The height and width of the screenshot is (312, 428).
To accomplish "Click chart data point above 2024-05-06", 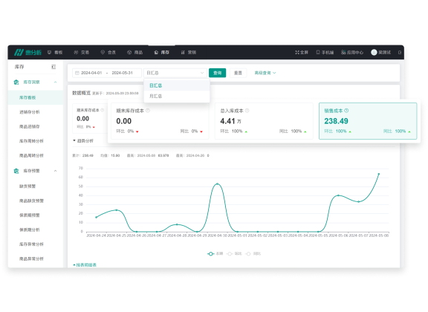I will (338, 195).
